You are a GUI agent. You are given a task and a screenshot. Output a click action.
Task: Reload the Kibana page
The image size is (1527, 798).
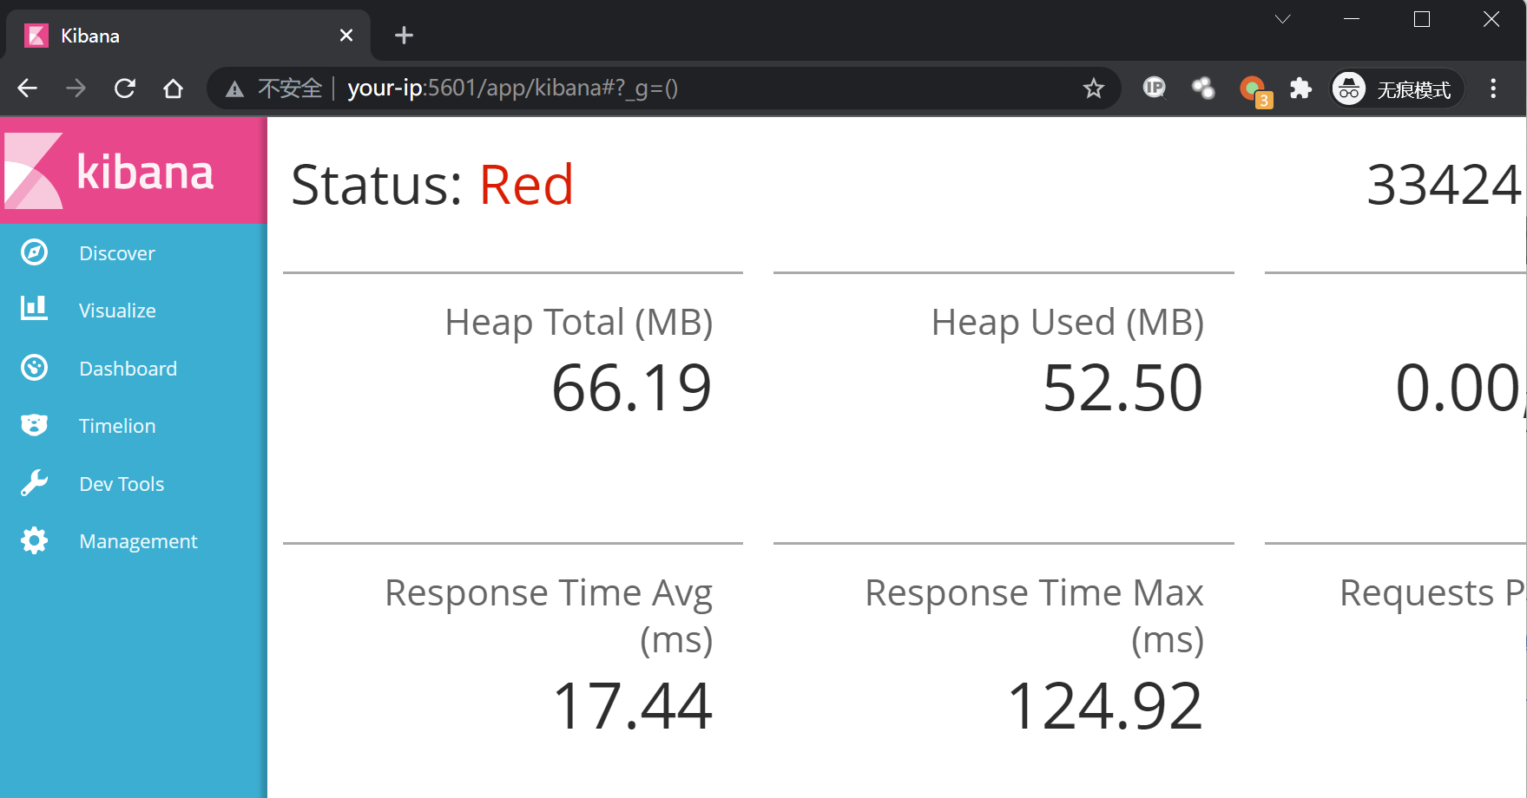coord(125,88)
